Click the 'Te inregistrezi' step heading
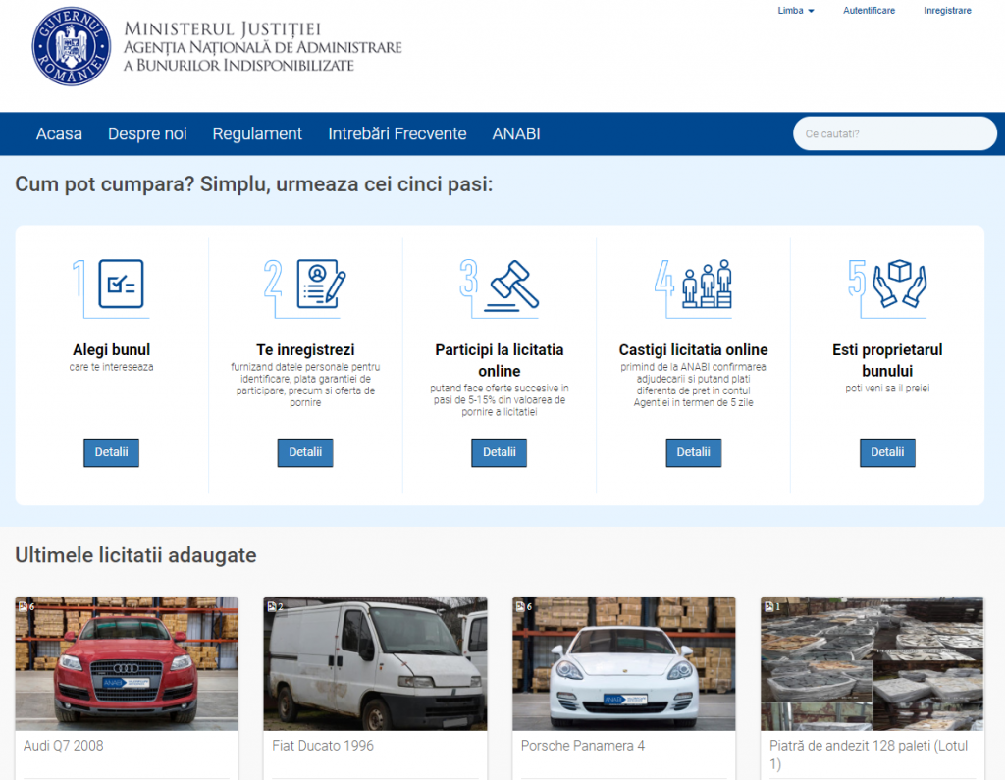This screenshot has width=1005, height=780. click(x=305, y=350)
